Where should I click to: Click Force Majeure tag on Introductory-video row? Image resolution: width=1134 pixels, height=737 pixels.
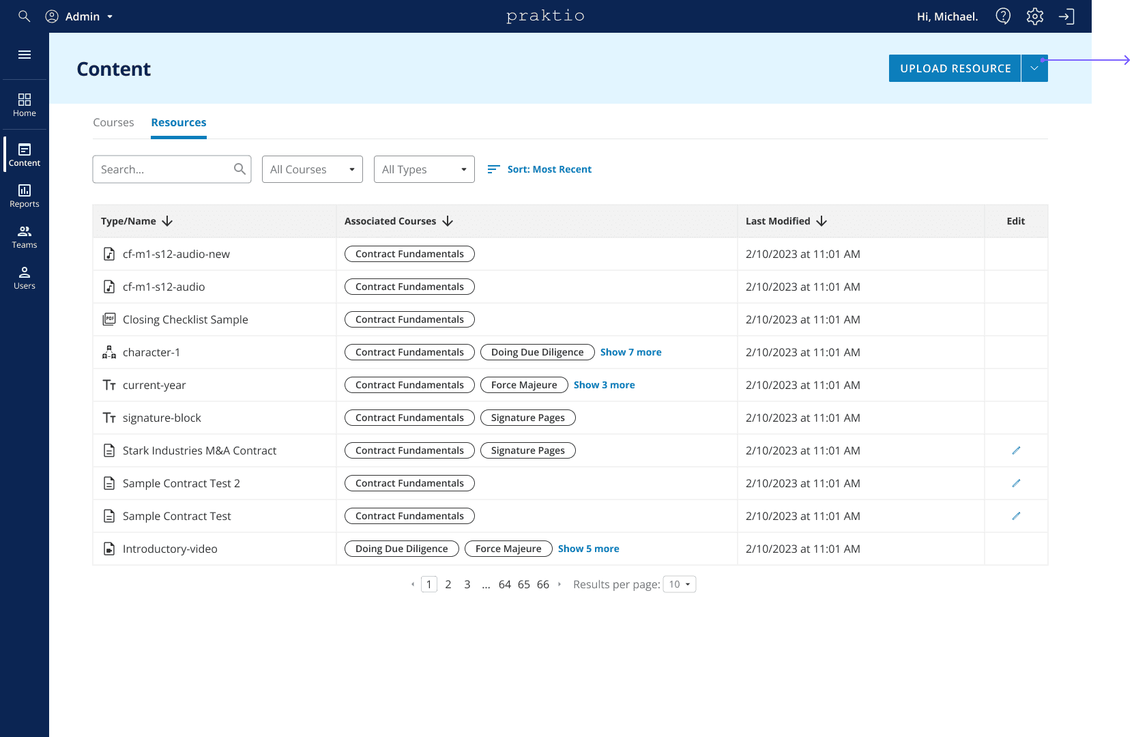tap(508, 549)
